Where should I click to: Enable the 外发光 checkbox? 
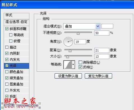click(7, 90)
